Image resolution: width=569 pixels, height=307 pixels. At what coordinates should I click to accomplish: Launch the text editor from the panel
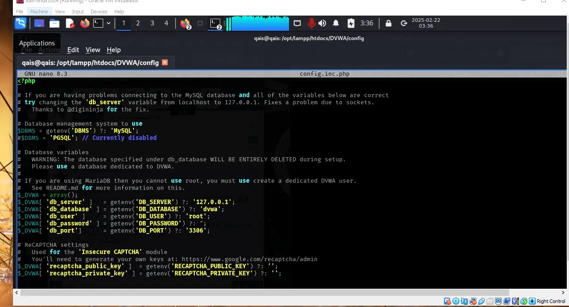[x=70, y=23]
